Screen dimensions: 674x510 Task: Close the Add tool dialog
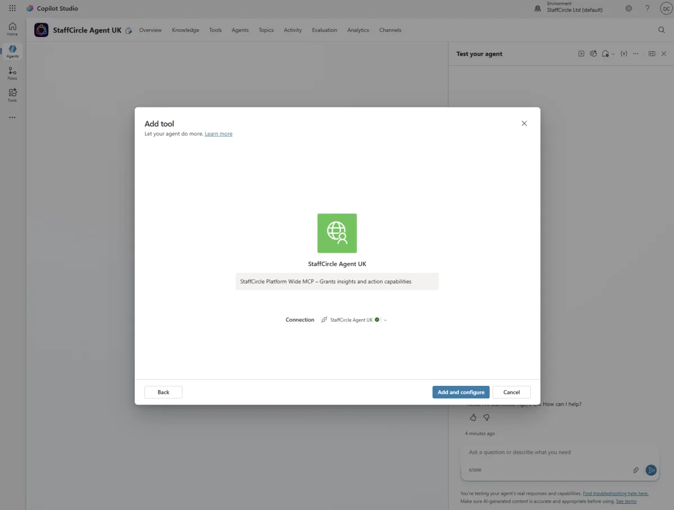524,124
